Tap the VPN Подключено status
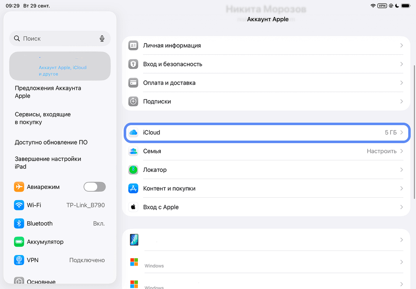Image resolution: width=416 pixels, height=289 pixels. pos(87,260)
